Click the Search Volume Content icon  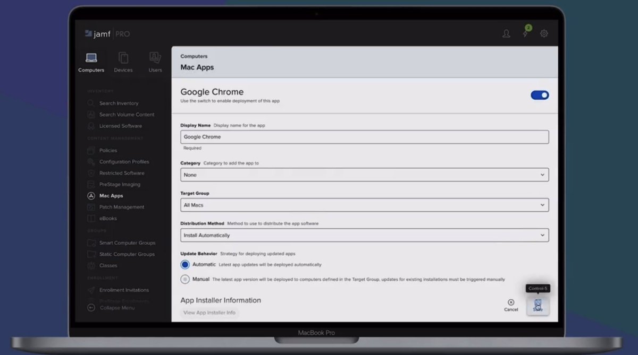pos(91,114)
